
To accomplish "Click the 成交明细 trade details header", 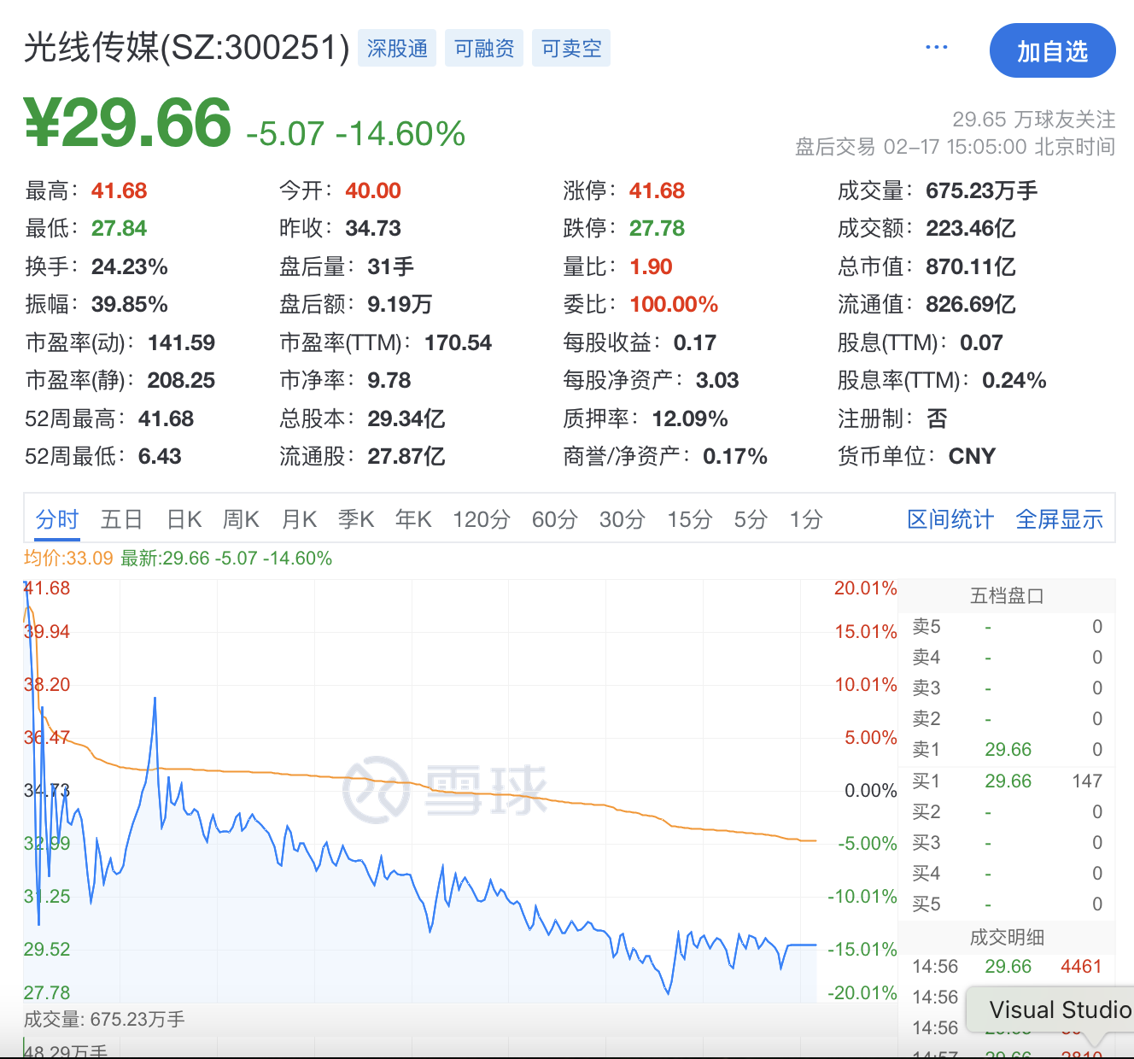I will pyautogui.click(x=1007, y=937).
